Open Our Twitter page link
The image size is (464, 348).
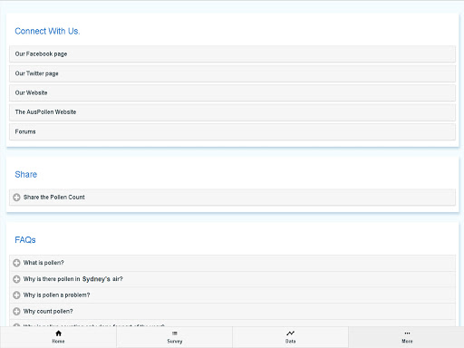(x=232, y=73)
